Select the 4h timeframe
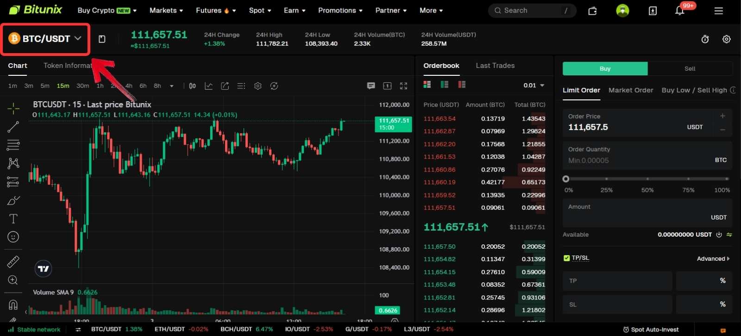 click(x=129, y=86)
